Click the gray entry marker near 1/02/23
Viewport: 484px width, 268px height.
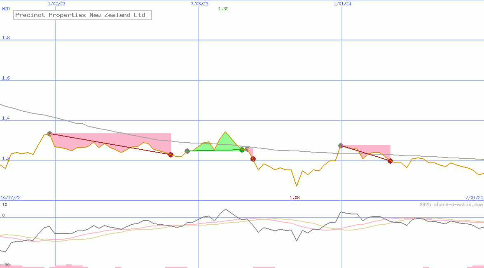49,134
